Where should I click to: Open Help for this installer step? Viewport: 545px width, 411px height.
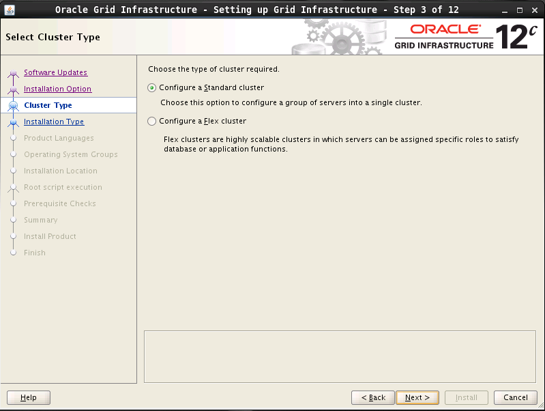click(x=29, y=397)
